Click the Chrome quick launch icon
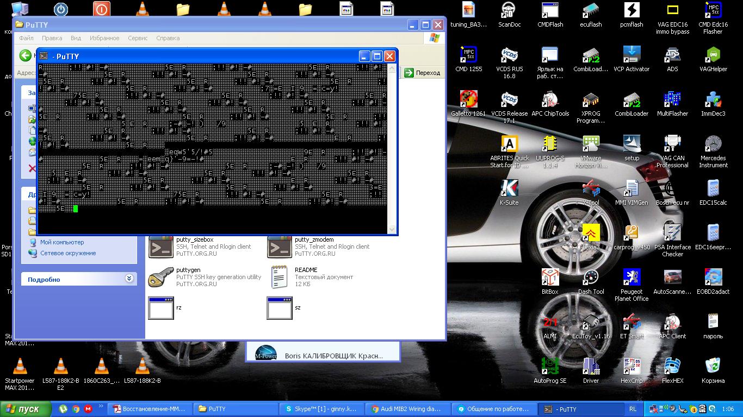This screenshot has width=743, height=417. coord(76,409)
